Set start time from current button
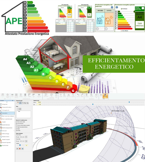Image resolution: width=145 pixels, height=162 pixels. click(26, 137)
